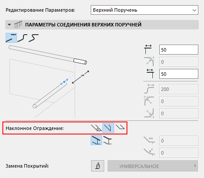
Task: Choose inclined railing eye-view option icon
Action: pyautogui.click(x=96, y=128)
